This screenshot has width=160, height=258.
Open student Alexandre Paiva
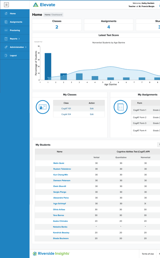coord(61,198)
